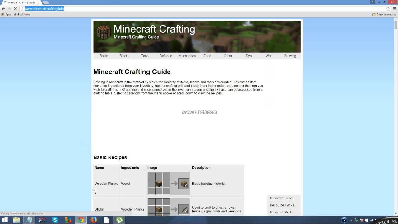Click the scrollbar up arrow

[396, 19]
